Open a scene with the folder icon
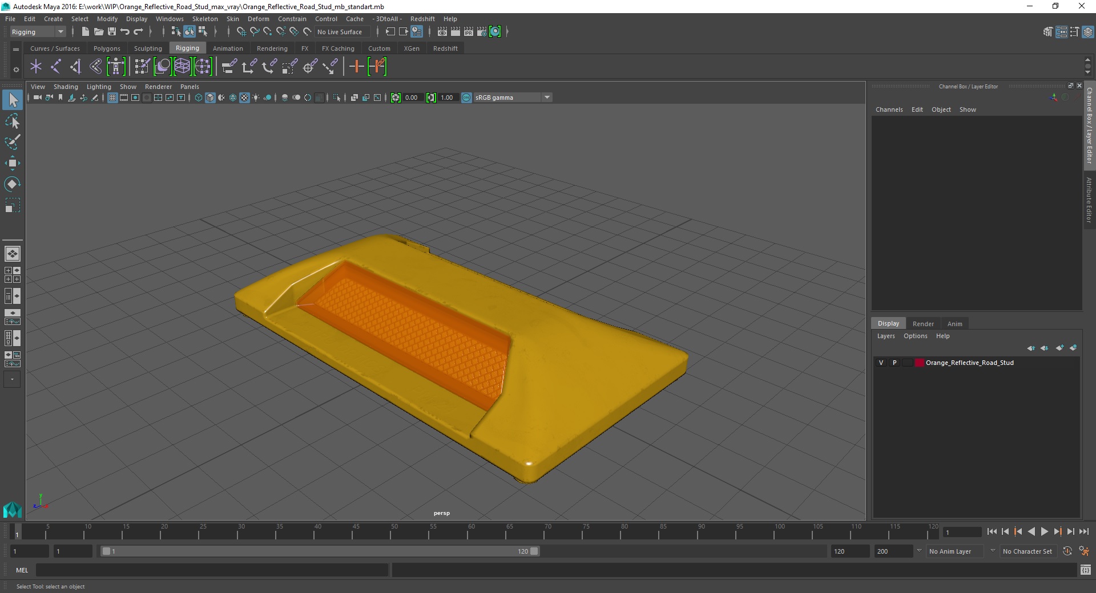This screenshot has height=593, width=1096. coord(98,32)
